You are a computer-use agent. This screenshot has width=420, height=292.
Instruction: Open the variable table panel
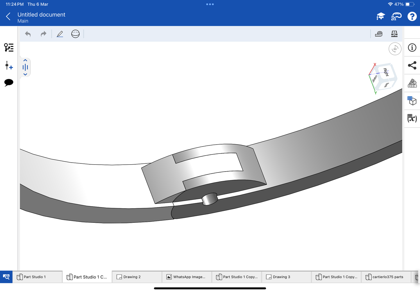pos(412,118)
